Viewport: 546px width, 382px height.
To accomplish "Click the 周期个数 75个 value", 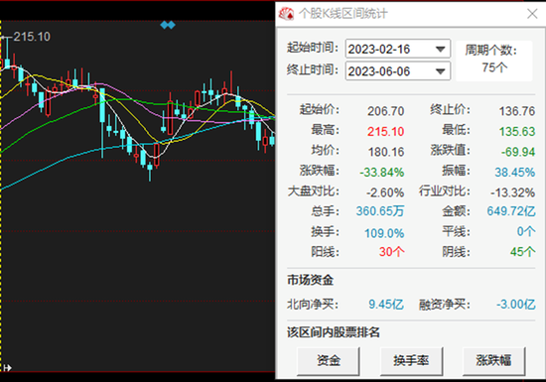I will pos(494,67).
